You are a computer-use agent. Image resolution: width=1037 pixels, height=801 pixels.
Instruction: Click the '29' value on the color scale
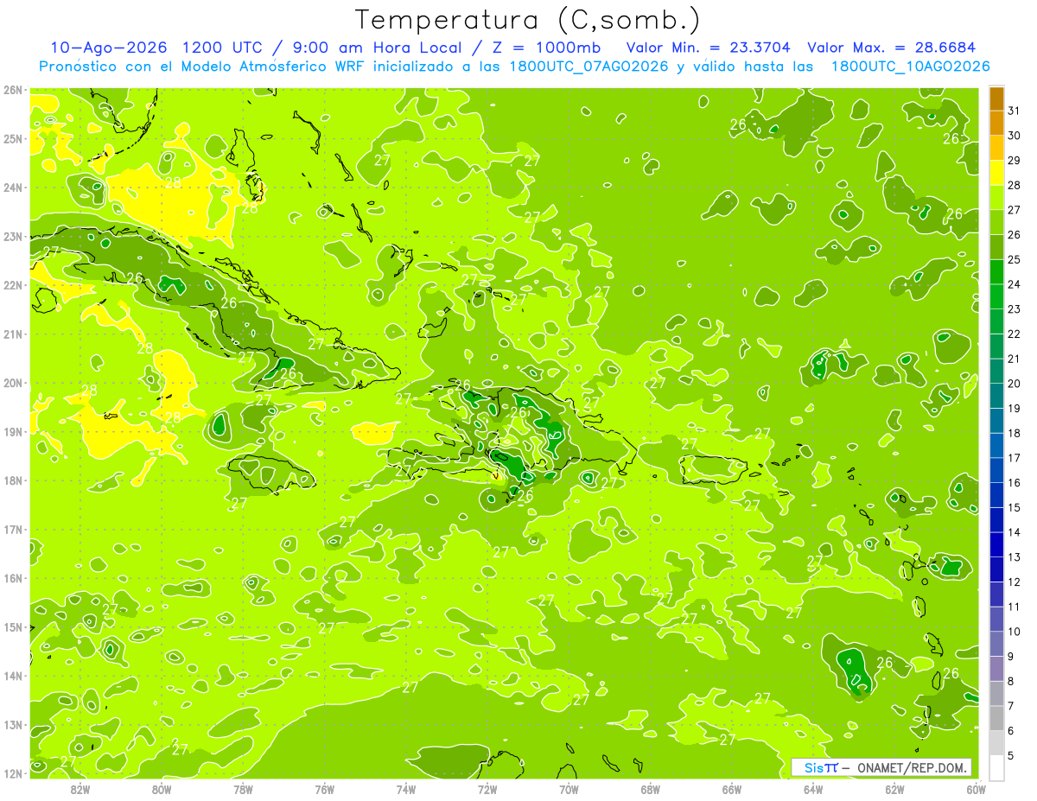tap(1015, 161)
